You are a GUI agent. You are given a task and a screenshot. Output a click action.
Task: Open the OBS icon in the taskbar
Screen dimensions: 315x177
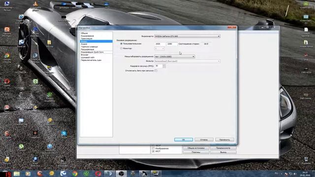tap(121, 174)
